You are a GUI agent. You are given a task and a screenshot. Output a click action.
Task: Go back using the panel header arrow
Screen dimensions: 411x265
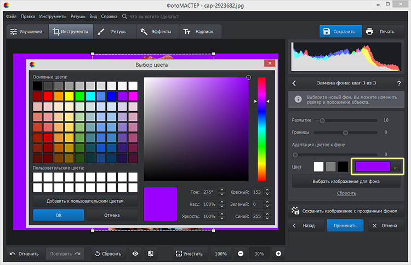tap(294, 83)
